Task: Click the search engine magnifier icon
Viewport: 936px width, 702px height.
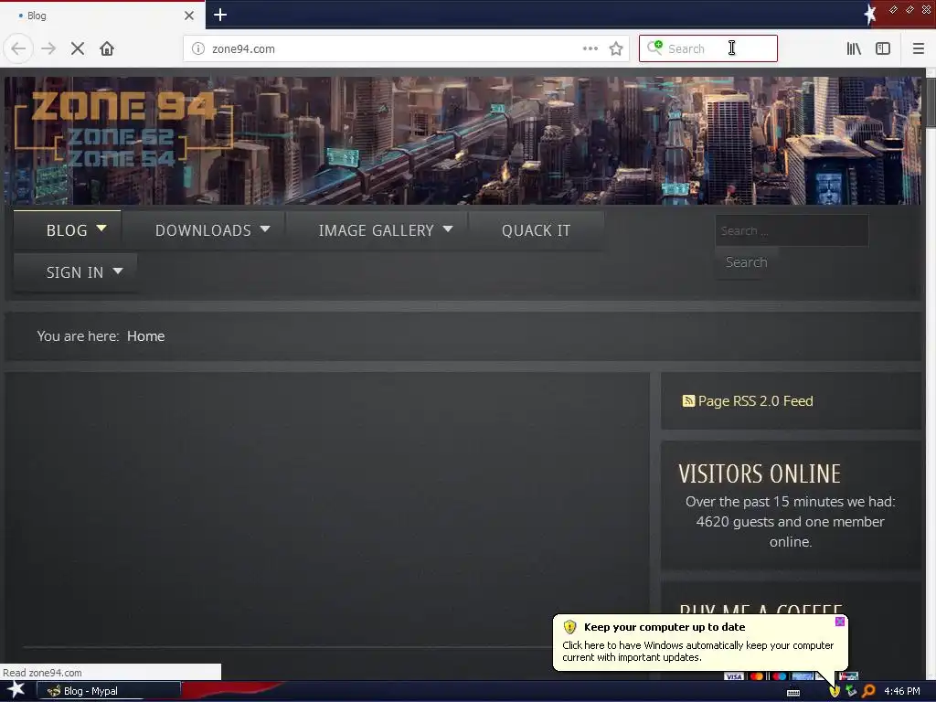Action: pos(654,48)
